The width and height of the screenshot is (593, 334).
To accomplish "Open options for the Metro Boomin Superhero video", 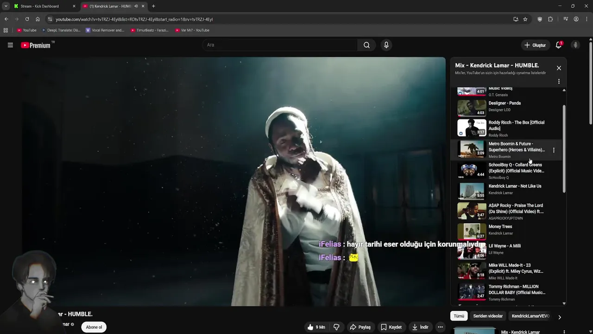I will (554, 150).
